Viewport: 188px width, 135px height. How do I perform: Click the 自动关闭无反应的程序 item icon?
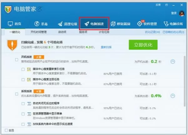[29, 104]
